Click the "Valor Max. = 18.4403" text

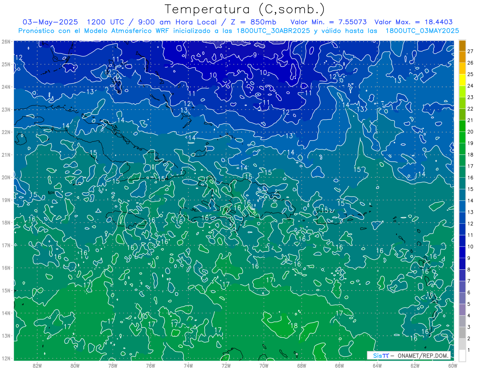(414, 22)
